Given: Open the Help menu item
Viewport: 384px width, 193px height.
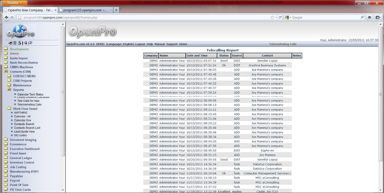Looking at the screenshot, I should tap(150, 44).
